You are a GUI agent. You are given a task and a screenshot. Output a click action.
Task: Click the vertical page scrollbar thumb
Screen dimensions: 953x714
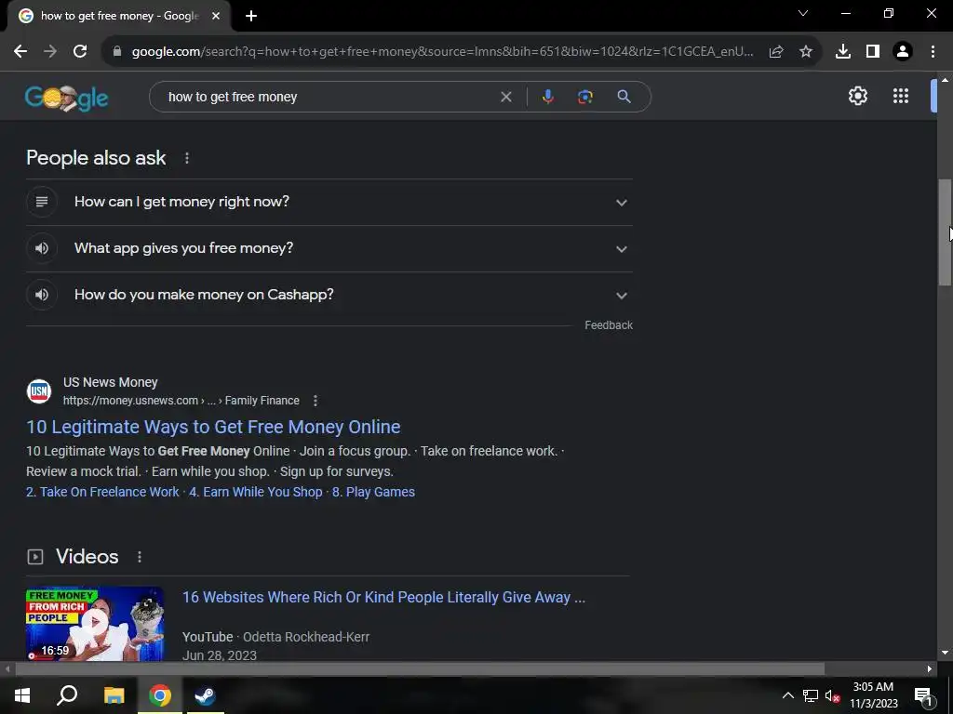pyautogui.click(x=945, y=231)
